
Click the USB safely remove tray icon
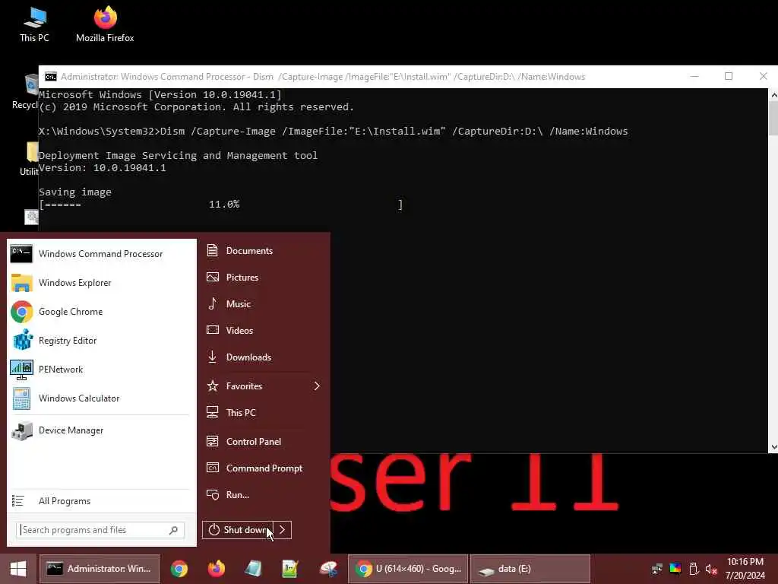click(x=694, y=569)
